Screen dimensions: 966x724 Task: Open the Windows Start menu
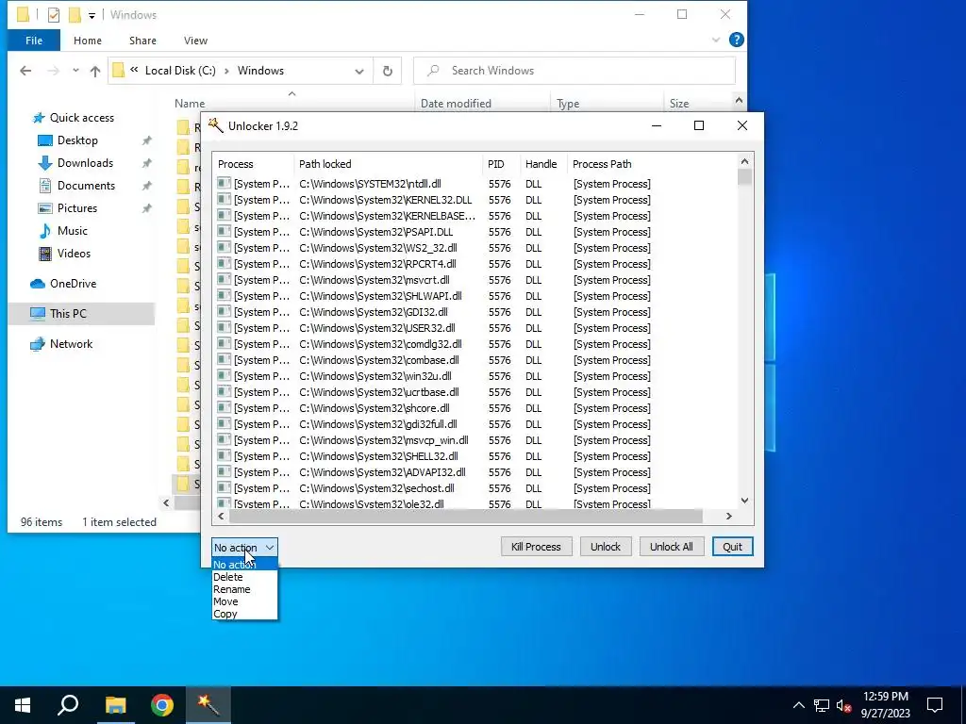23,705
